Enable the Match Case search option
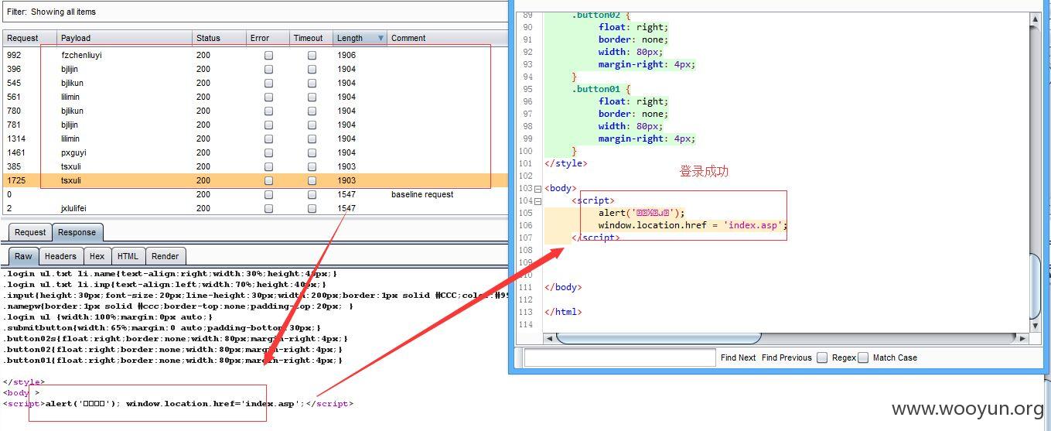Screen dimensions: 1051x431 863,357
